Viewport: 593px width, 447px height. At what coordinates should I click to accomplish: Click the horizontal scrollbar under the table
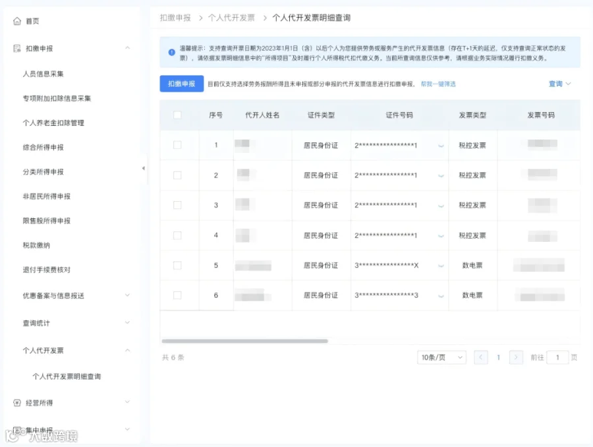pyautogui.click(x=244, y=341)
